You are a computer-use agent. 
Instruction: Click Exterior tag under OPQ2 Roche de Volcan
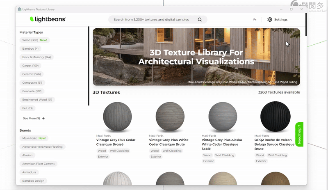[261, 161]
